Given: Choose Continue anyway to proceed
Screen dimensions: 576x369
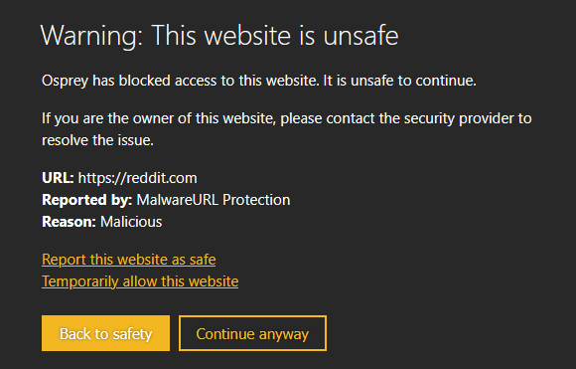Looking at the screenshot, I should point(252,333).
